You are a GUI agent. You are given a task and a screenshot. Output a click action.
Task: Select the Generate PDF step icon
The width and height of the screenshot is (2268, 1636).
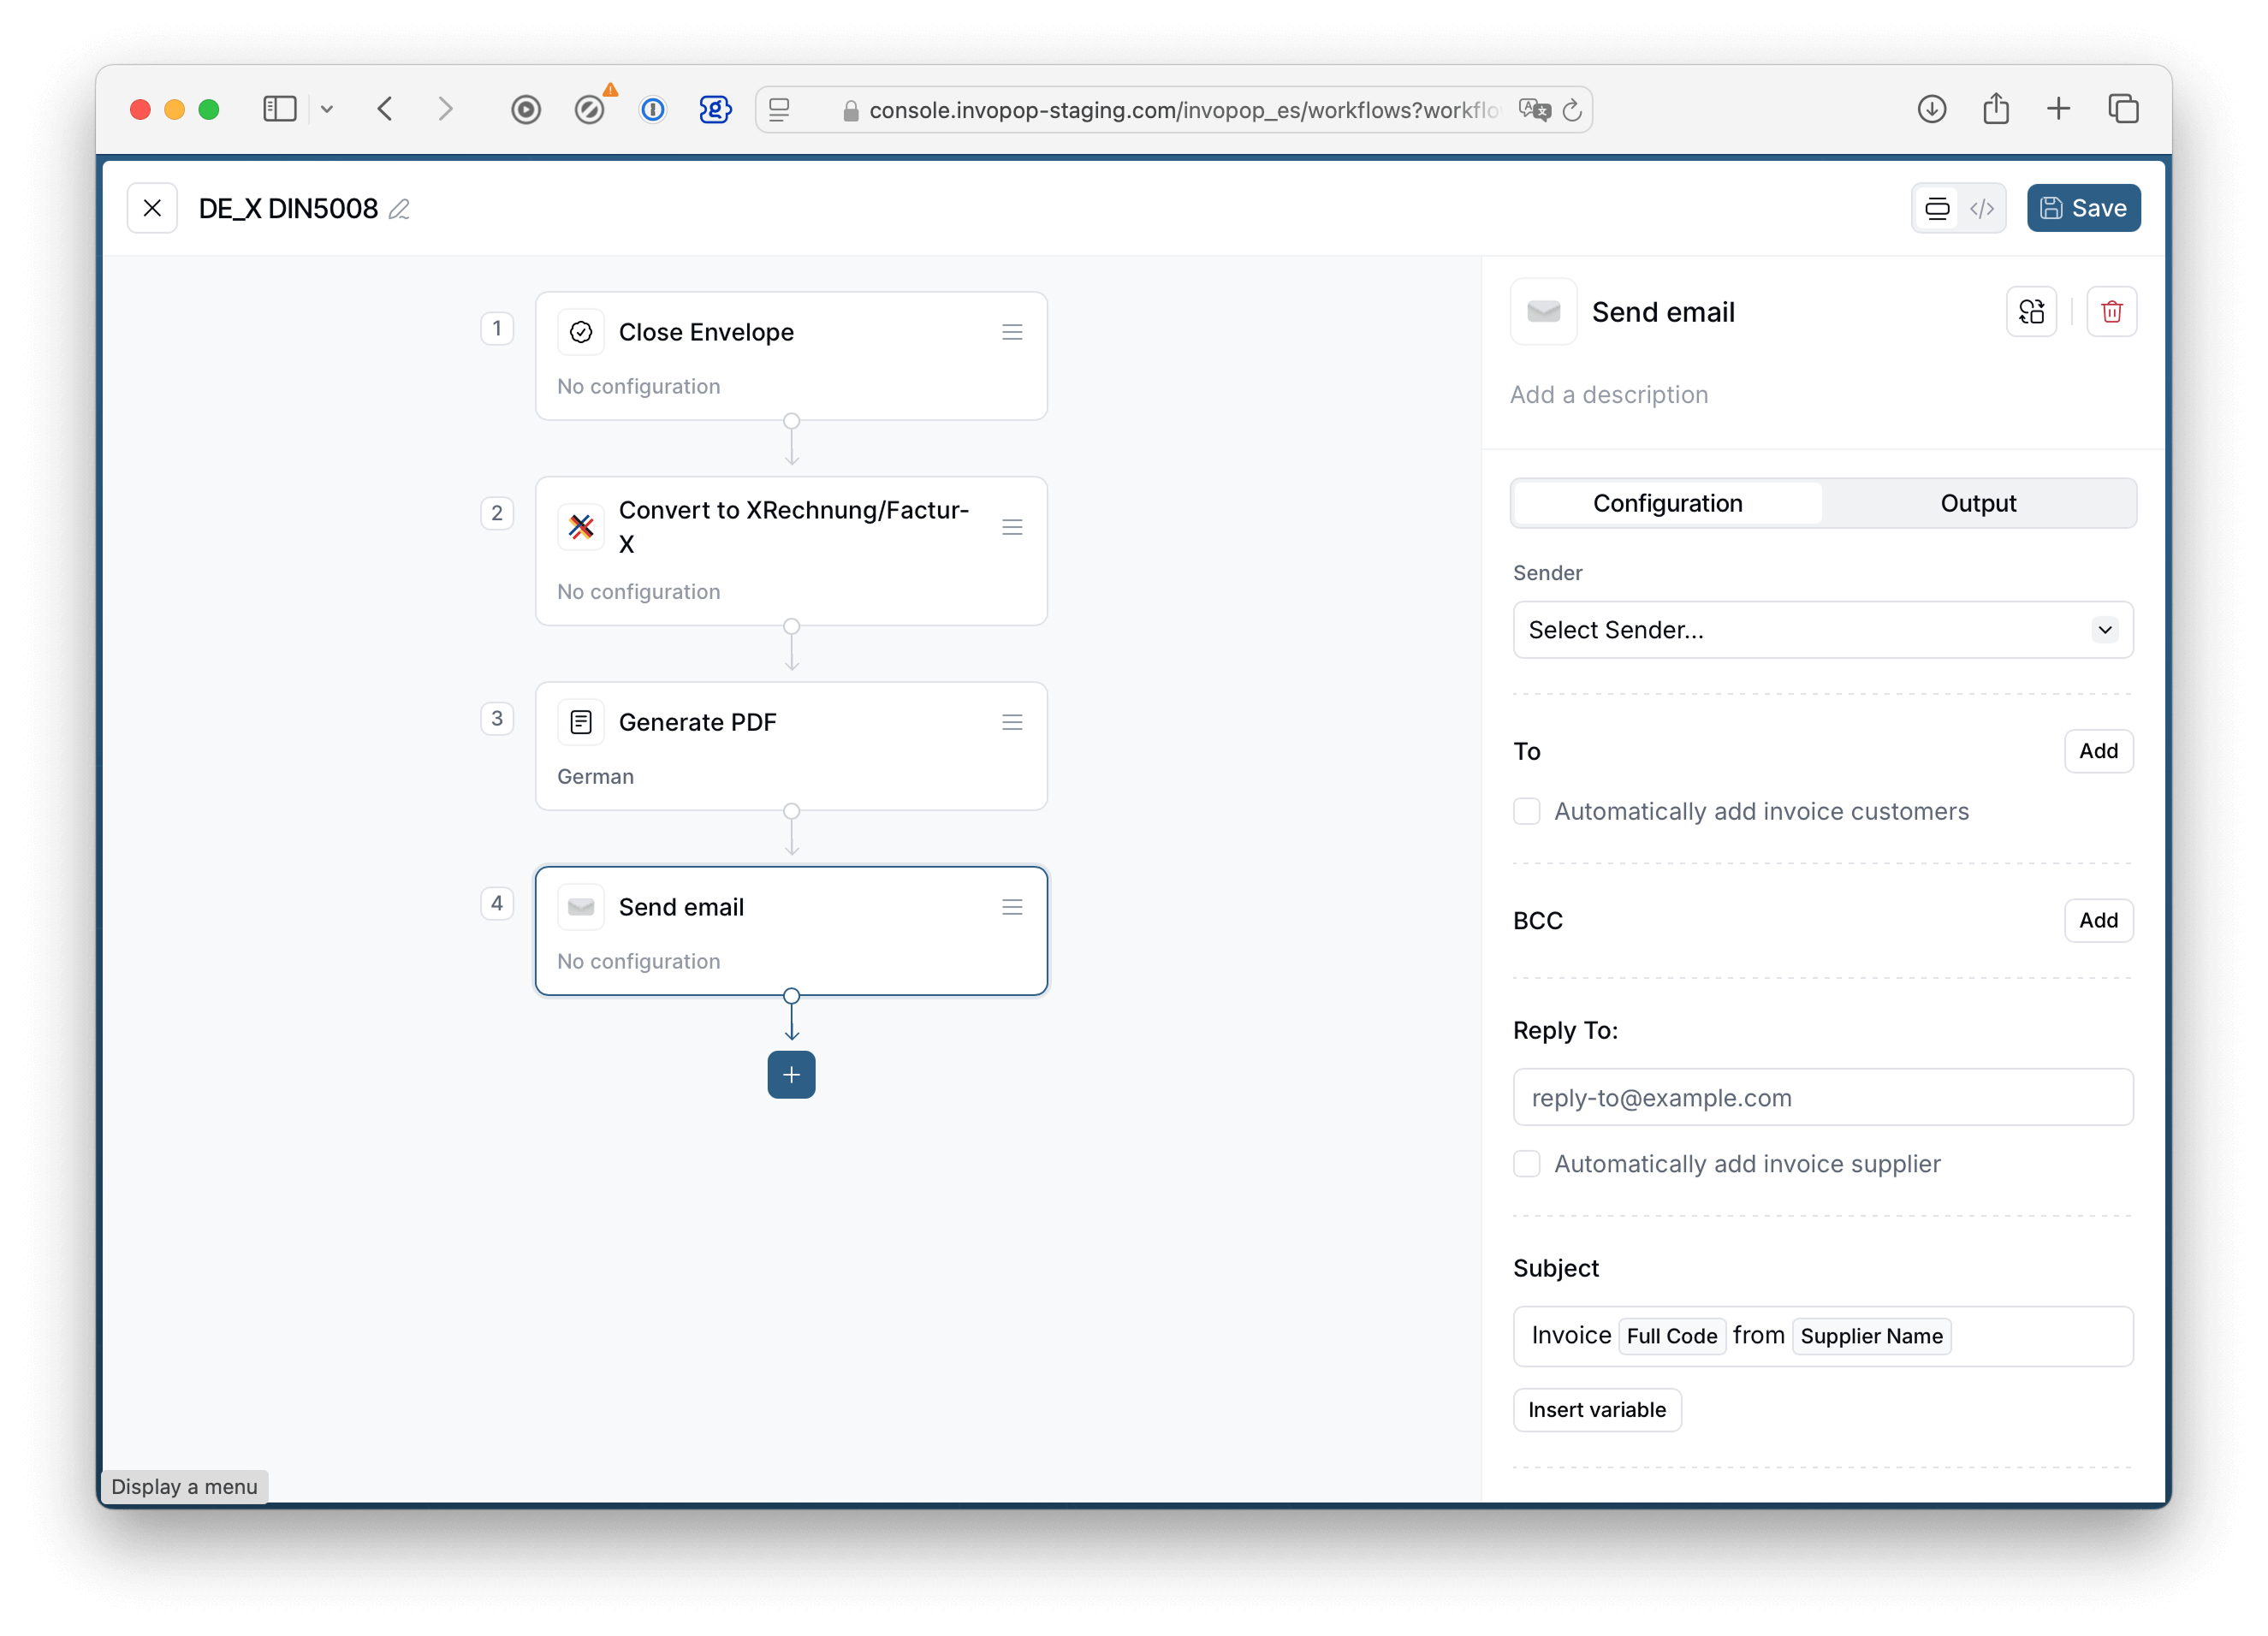[x=581, y=722]
